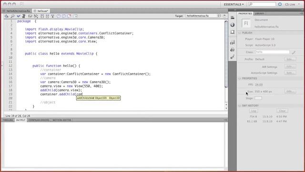The image size is (305, 172).
Task: Click line number 14 in gutter
Action: [10, 74]
